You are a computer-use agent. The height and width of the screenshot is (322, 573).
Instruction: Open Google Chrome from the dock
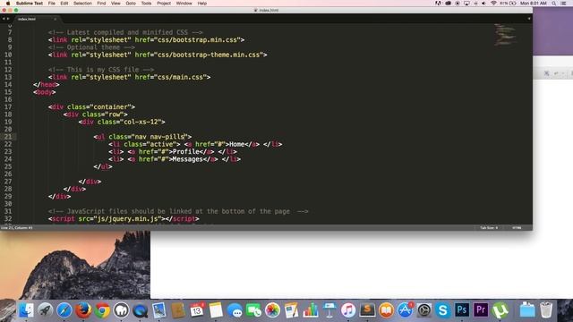(102, 310)
